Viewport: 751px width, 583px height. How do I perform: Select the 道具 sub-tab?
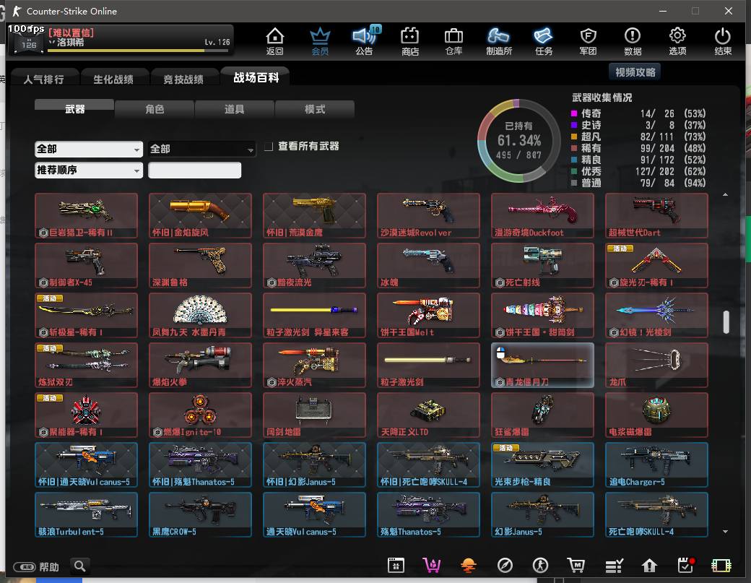click(234, 109)
